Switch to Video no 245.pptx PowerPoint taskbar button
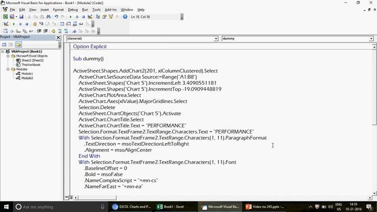This screenshot has width=377, height=212. pyautogui.click(x=264, y=207)
